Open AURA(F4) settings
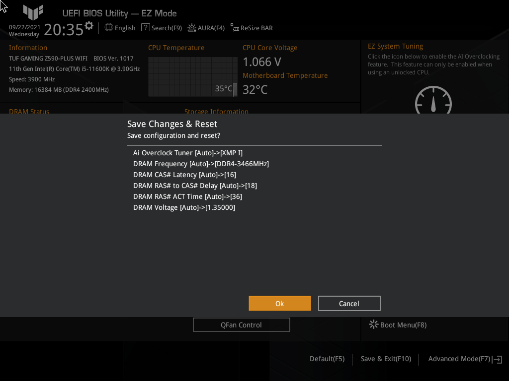Image resolution: width=509 pixels, height=381 pixels. [211, 28]
